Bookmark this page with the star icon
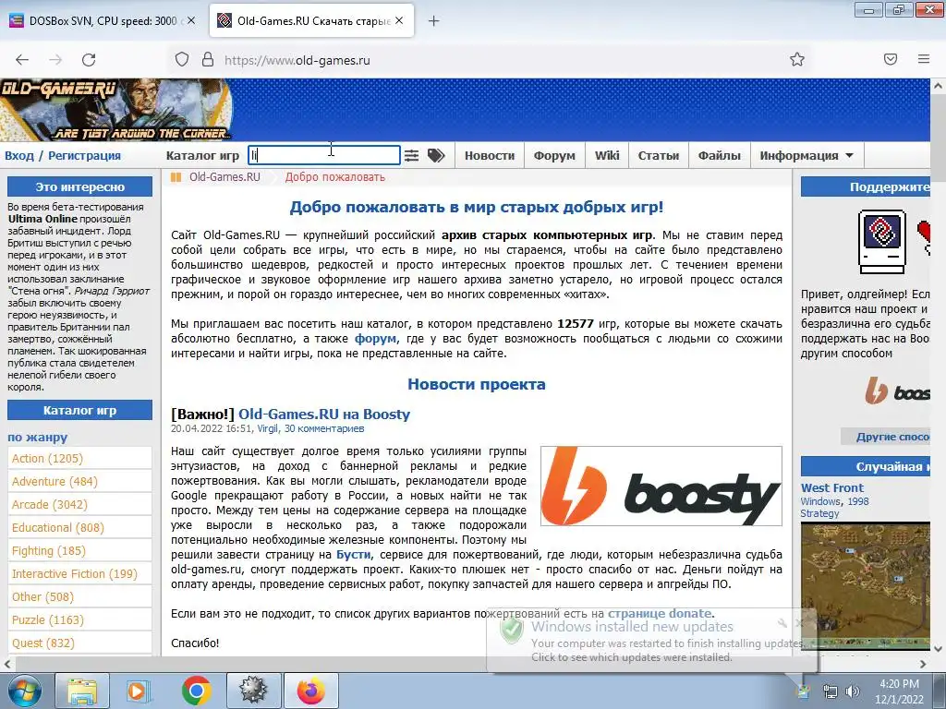The width and height of the screenshot is (946, 709). point(797,59)
